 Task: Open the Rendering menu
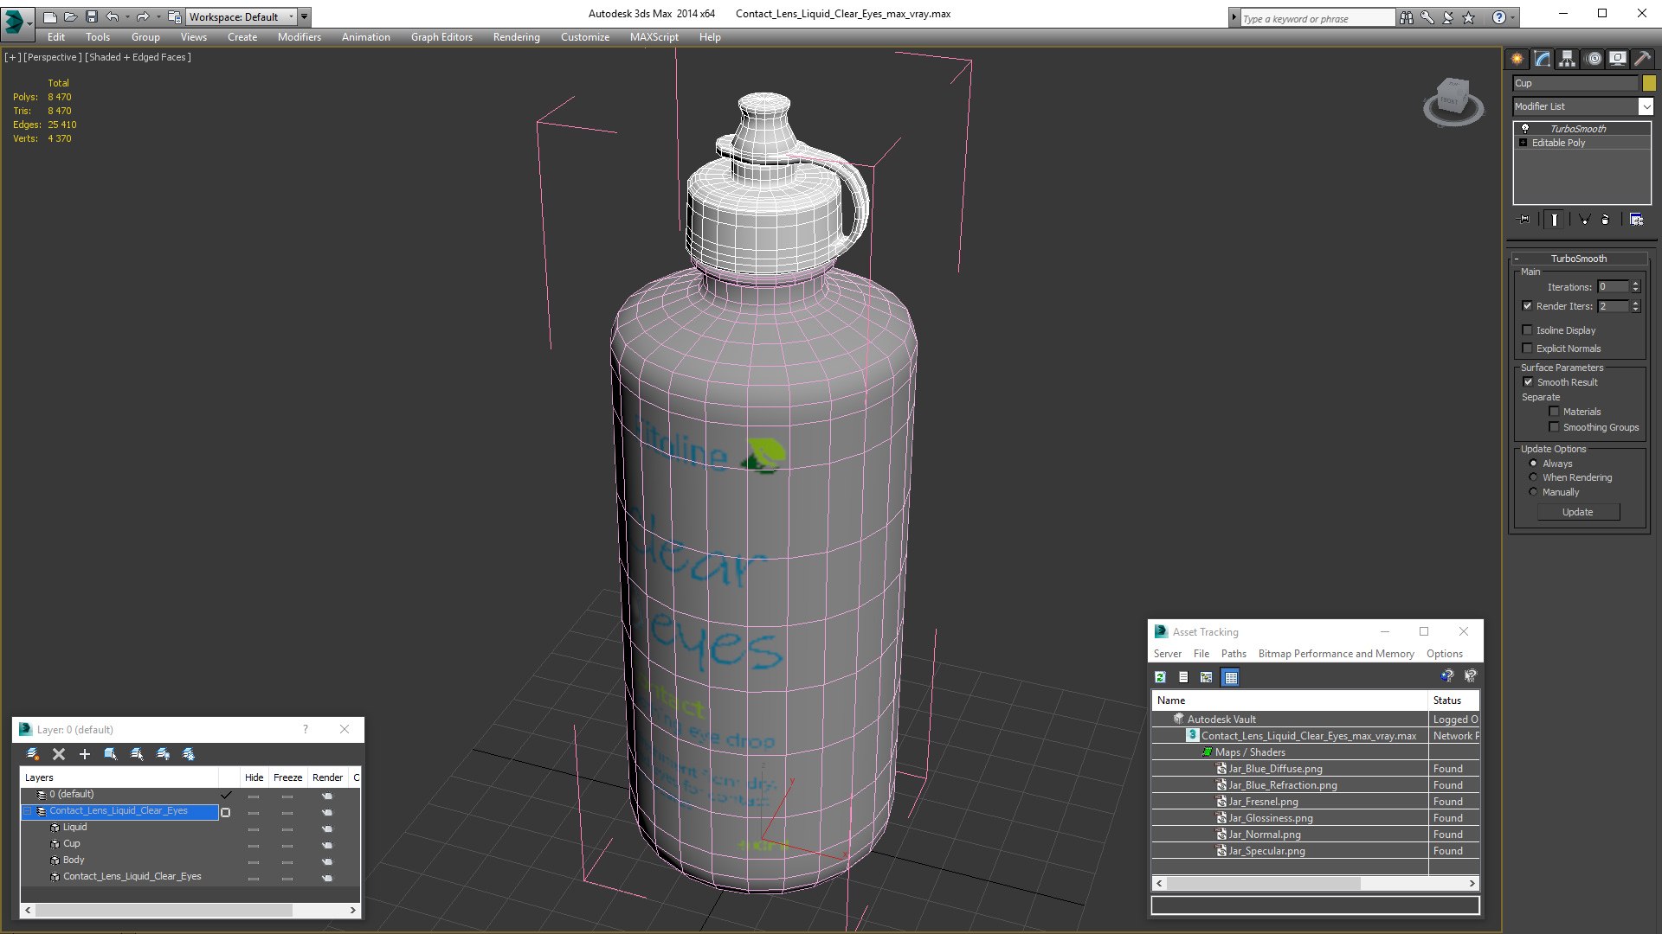[x=516, y=37]
